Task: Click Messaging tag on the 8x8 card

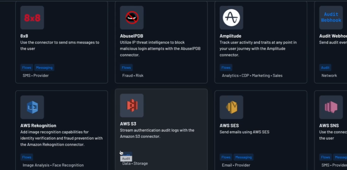Action: pyautogui.click(x=44, y=68)
